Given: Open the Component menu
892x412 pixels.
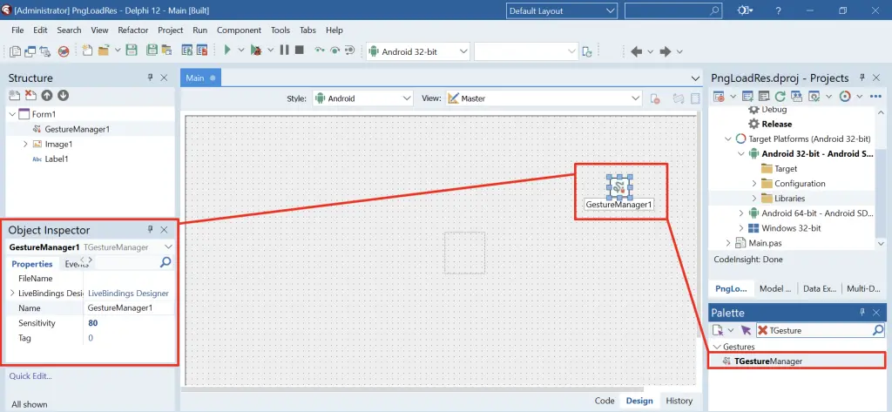Looking at the screenshot, I should (x=239, y=30).
